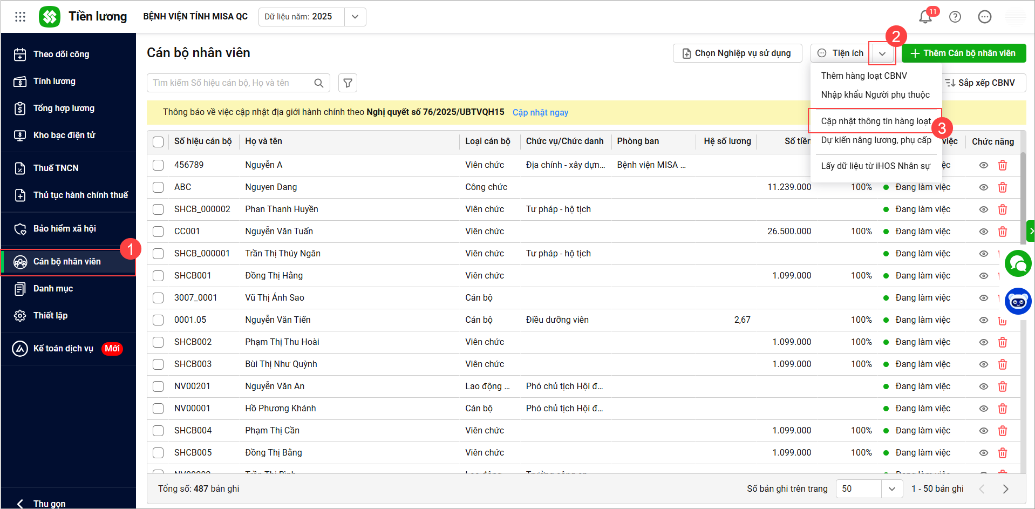Expand the data year 2025 dropdown
The height and width of the screenshot is (509, 1035).
355,17
